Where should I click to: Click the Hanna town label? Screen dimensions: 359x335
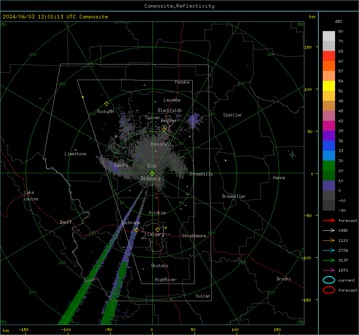[x=279, y=178]
